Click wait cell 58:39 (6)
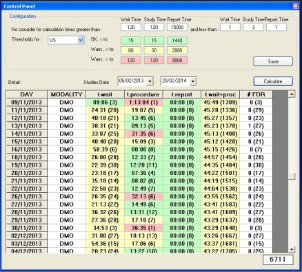 click(x=105, y=149)
